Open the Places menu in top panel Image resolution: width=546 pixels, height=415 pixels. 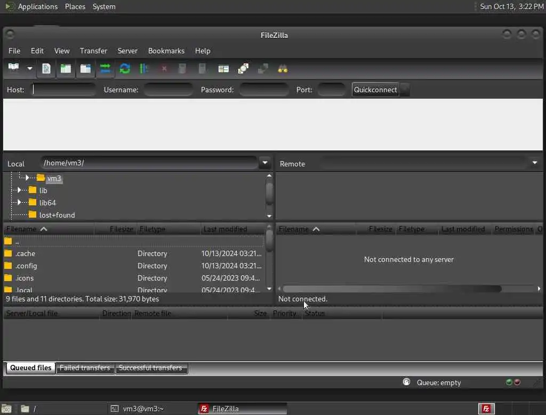[x=75, y=6]
